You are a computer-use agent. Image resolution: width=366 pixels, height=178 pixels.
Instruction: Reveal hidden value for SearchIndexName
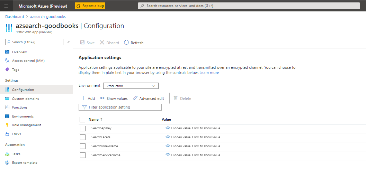pyautogui.click(x=193, y=146)
